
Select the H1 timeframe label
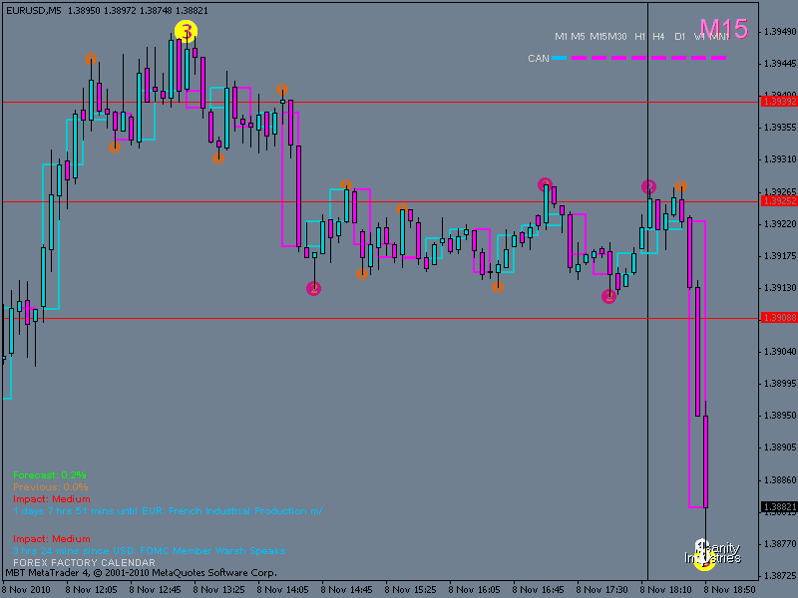(x=639, y=37)
